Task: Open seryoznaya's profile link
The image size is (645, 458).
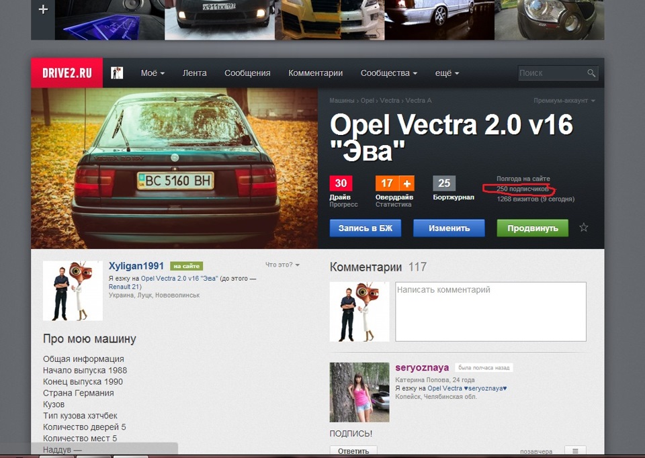Action: pos(422,367)
